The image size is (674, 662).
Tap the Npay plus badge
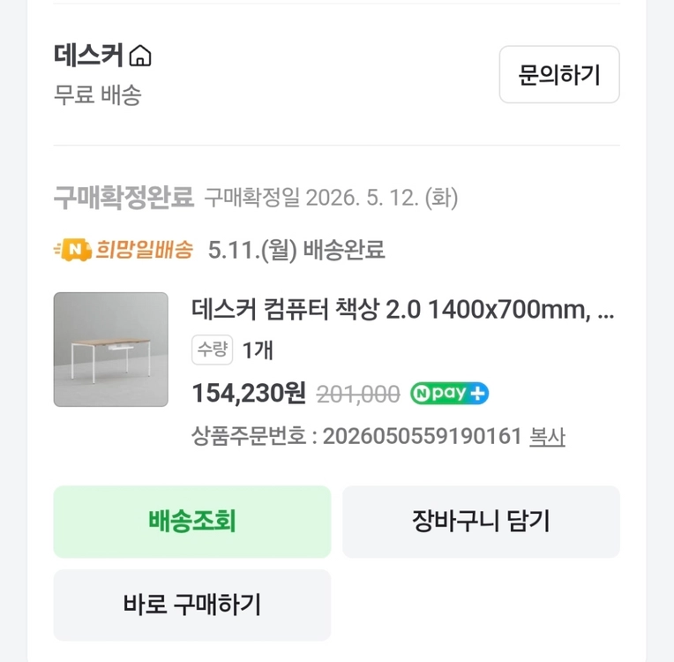[449, 393]
